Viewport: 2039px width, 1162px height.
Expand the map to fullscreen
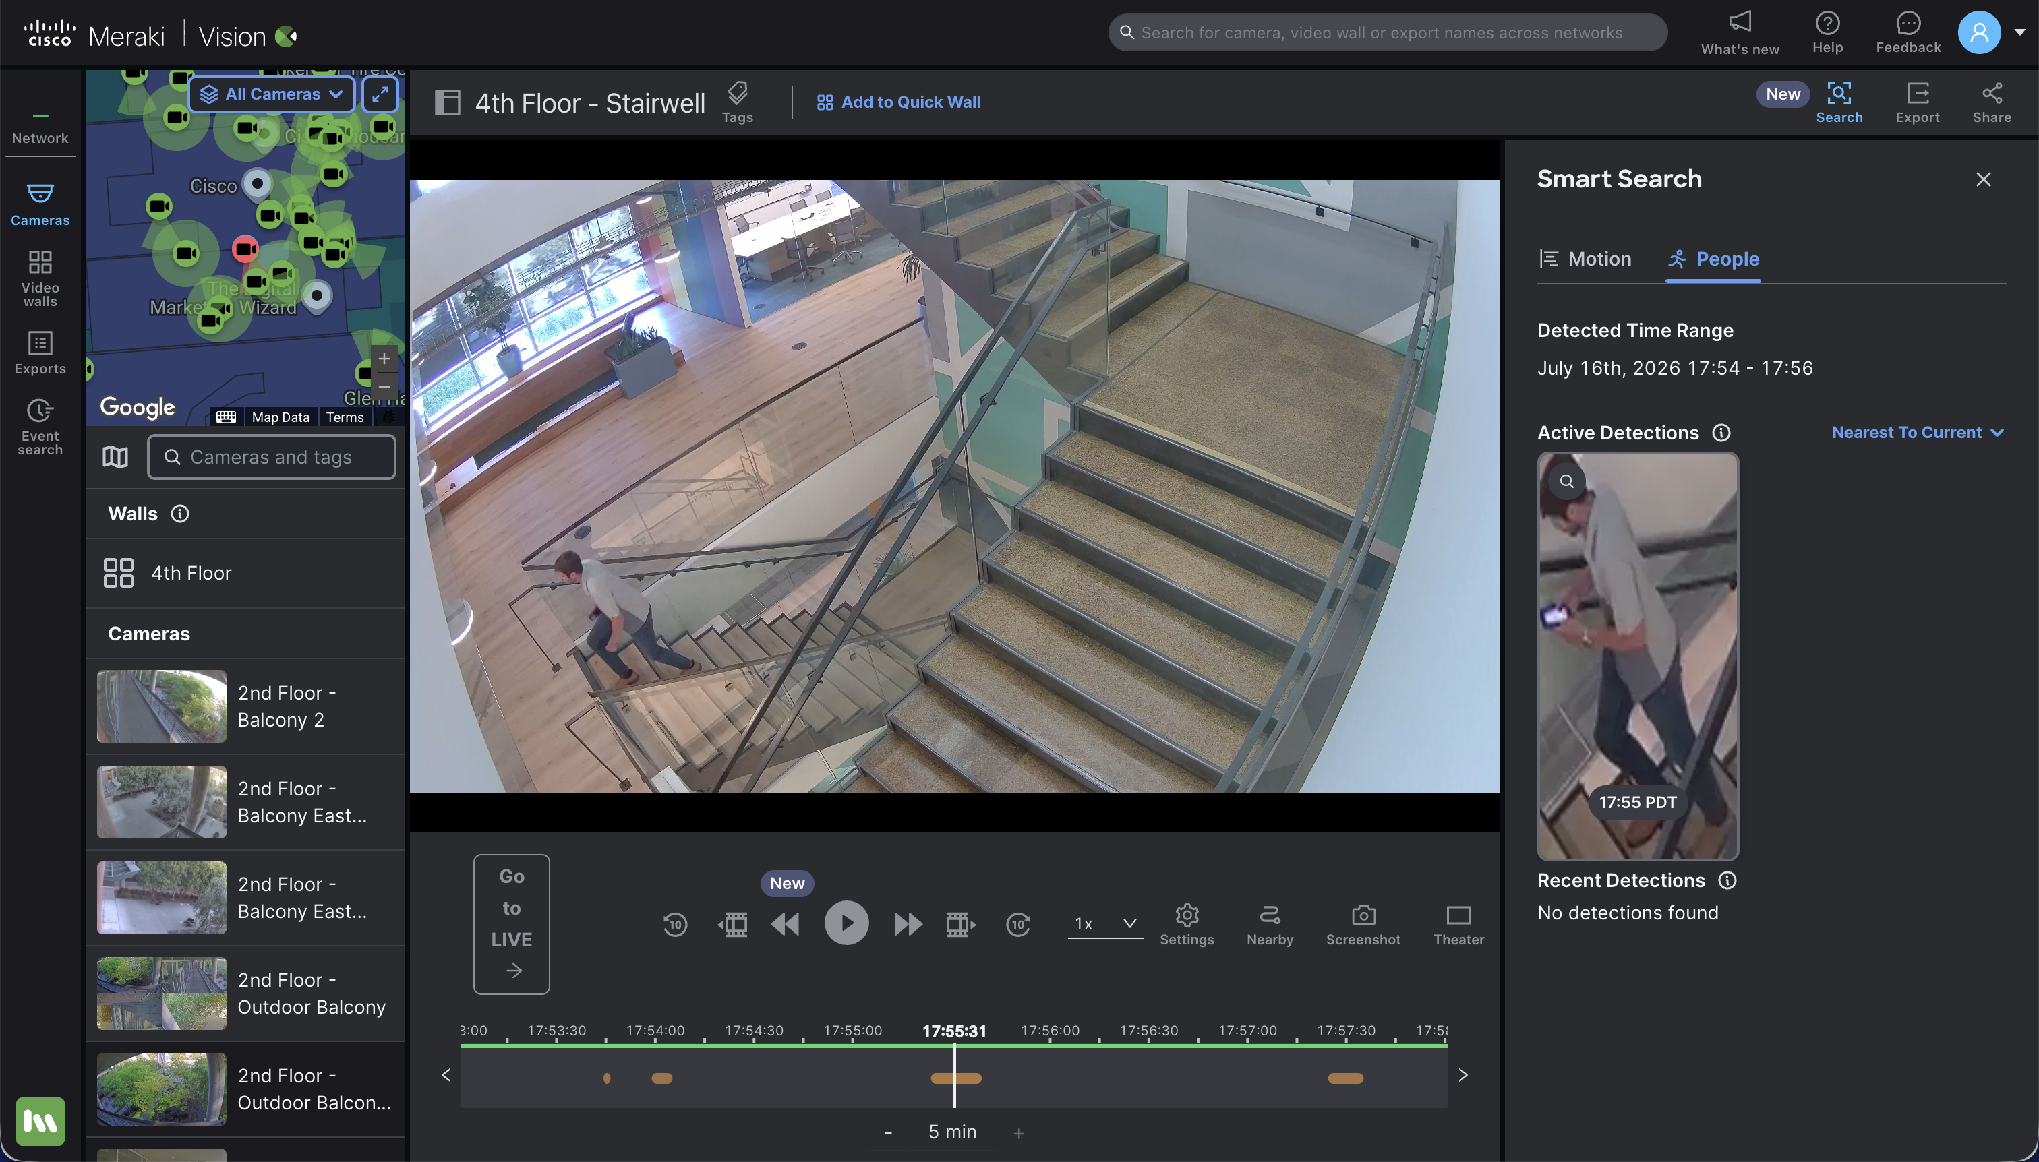point(380,94)
